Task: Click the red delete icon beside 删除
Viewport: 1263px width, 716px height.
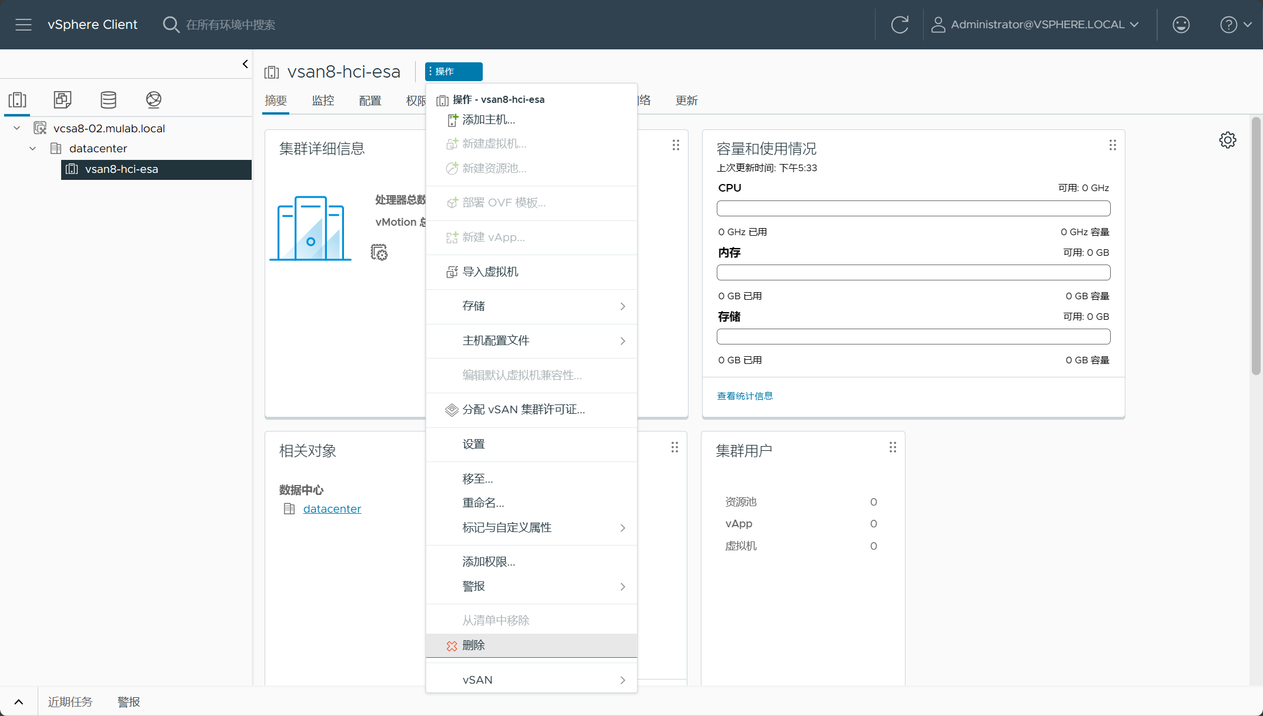Action: point(452,646)
